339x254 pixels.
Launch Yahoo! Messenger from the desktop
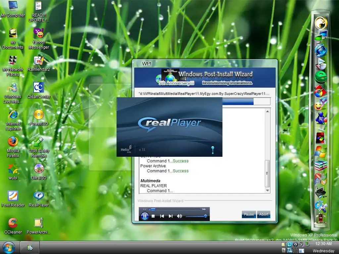[x=39, y=38]
